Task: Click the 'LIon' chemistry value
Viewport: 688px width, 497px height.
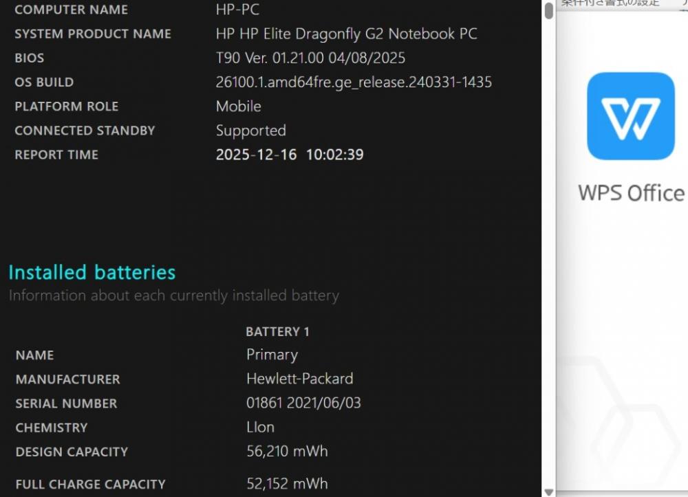Action: 260,428
